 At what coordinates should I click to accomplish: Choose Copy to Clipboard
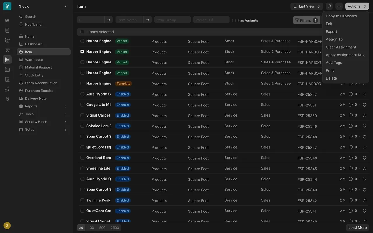pos(346,16)
